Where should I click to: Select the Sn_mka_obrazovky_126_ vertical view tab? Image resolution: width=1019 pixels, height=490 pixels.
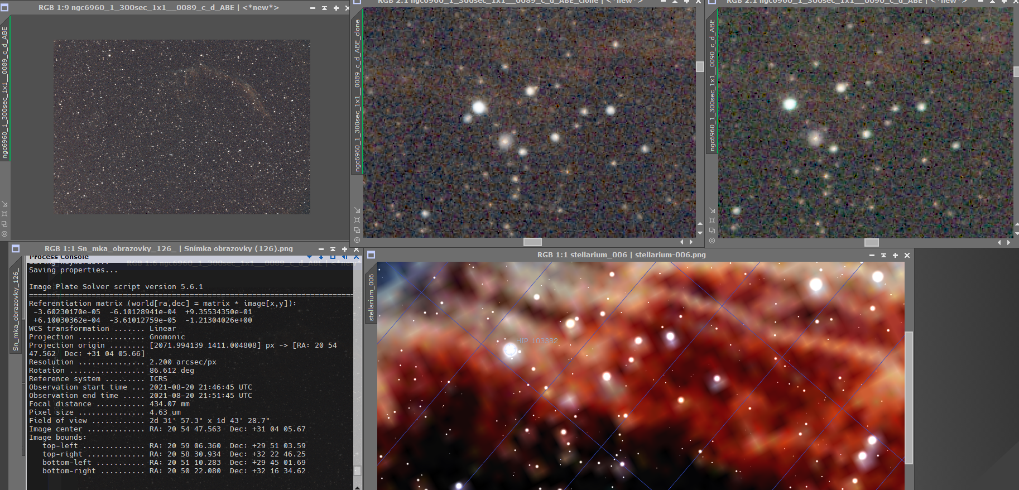[16, 310]
